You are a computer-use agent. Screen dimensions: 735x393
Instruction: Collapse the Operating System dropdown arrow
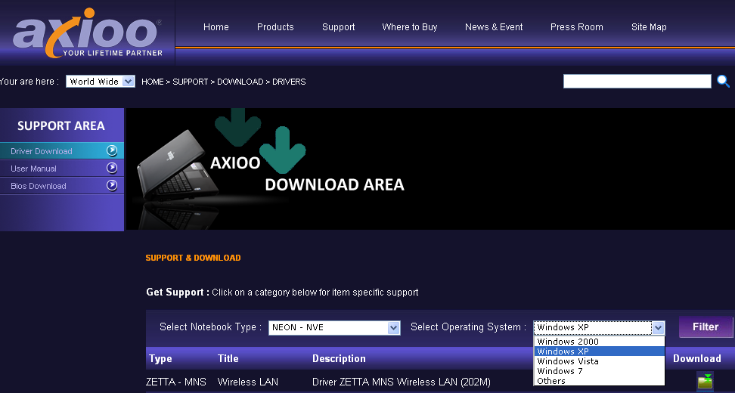coord(658,327)
